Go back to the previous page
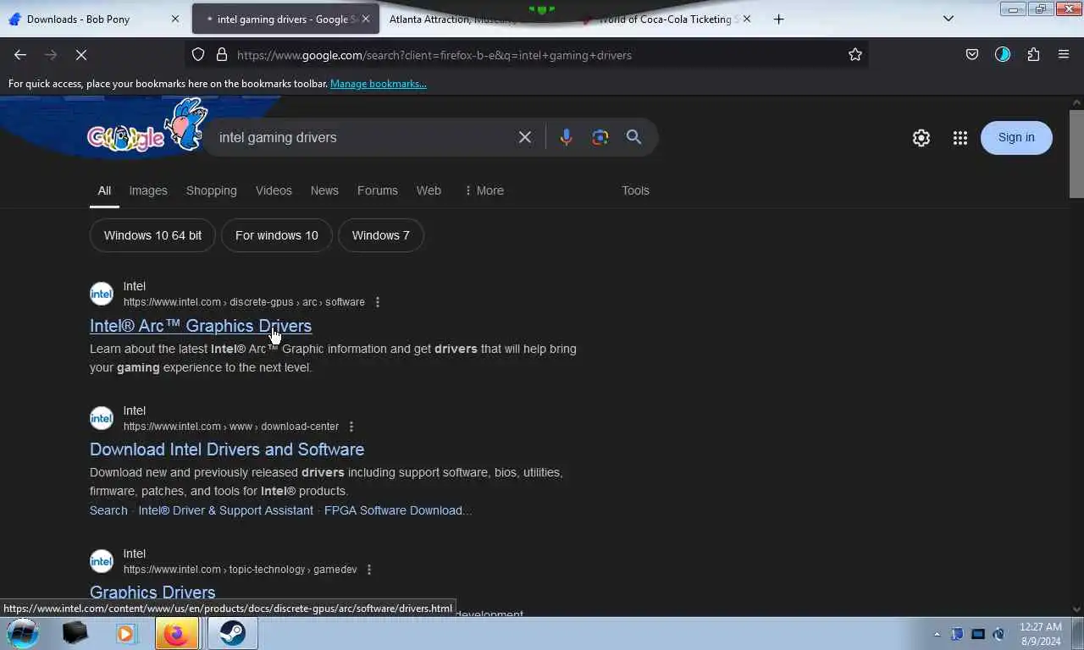The width and height of the screenshot is (1084, 650). tap(20, 55)
